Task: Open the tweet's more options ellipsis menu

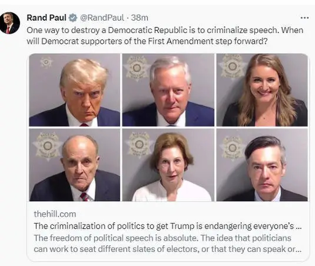Action: tap(304, 18)
